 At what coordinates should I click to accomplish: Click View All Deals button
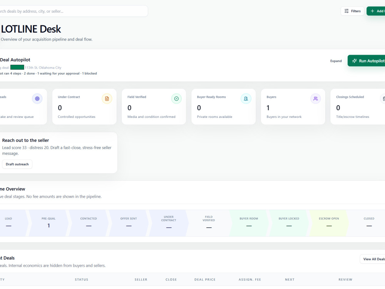(x=373, y=259)
